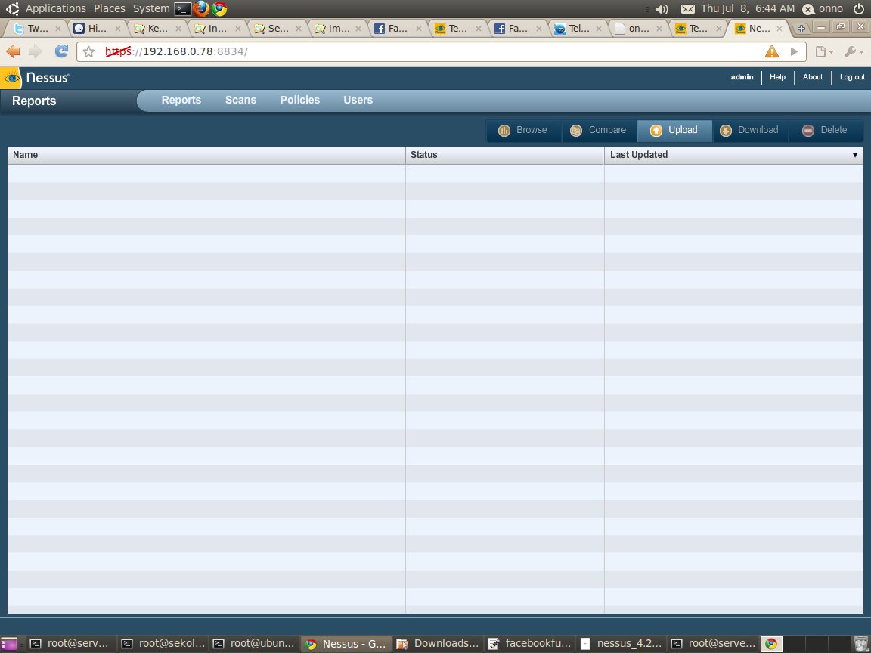Open the wrench tools menu
Image resolution: width=871 pixels, height=653 pixels.
(854, 51)
